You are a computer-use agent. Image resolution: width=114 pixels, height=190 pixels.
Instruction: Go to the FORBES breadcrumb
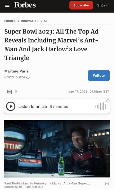click(x=10, y=21)
